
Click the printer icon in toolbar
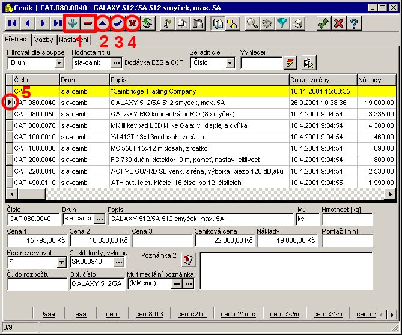[x=297, y=23]
